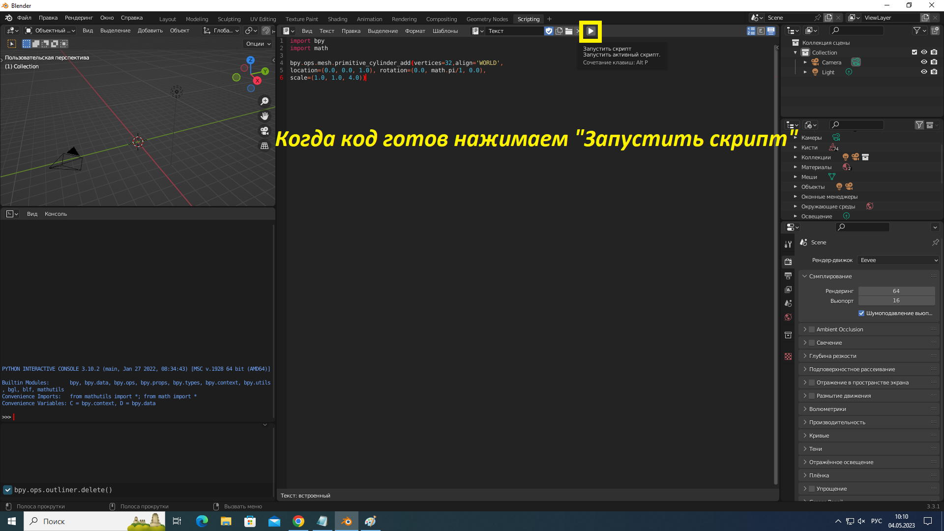The width and height of the screenshot is (944, 531).
Task: Click the Blender logo menu icon
Action: click(x=8, y=18)
